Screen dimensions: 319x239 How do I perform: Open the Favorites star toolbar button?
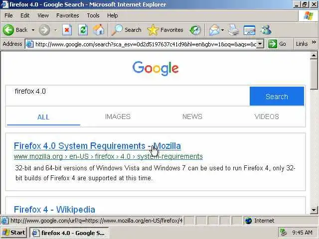[165, 30]
